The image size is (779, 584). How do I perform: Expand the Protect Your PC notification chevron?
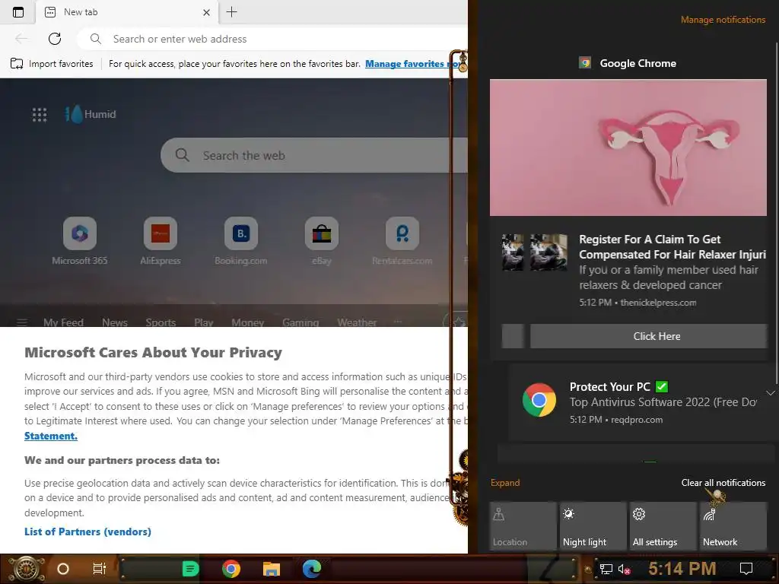770,393
